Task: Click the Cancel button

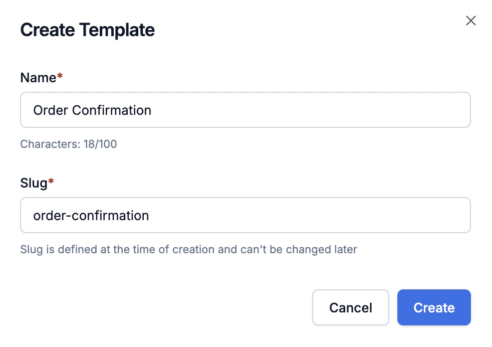Action: click(351, 307)
